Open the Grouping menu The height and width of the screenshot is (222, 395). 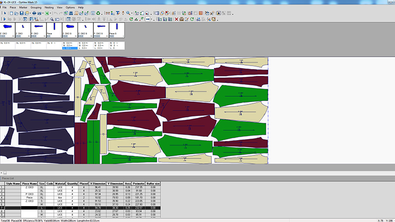[x=36, y=8]
